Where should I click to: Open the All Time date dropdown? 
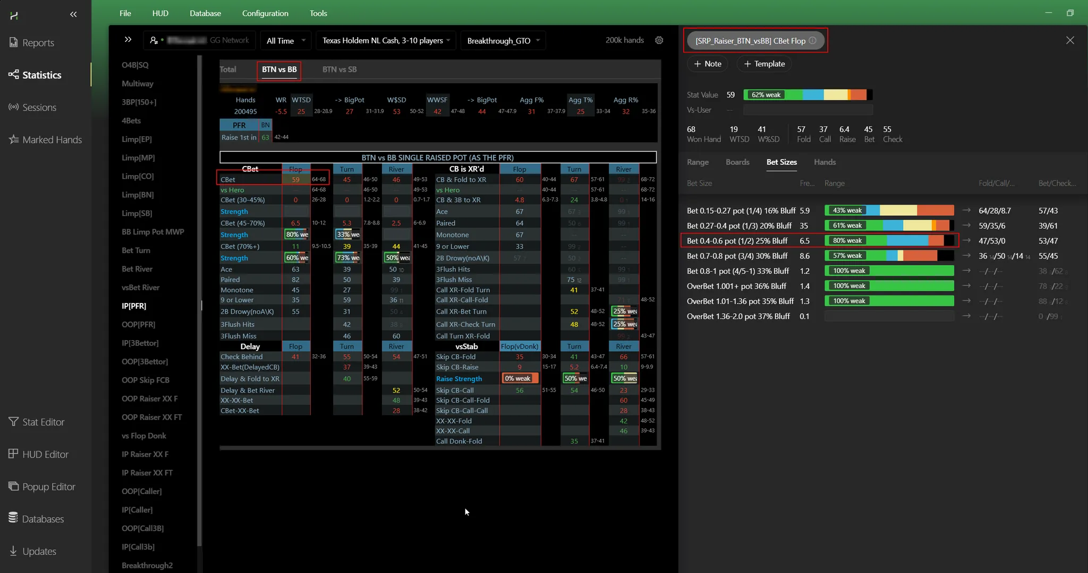pos(286,41)
